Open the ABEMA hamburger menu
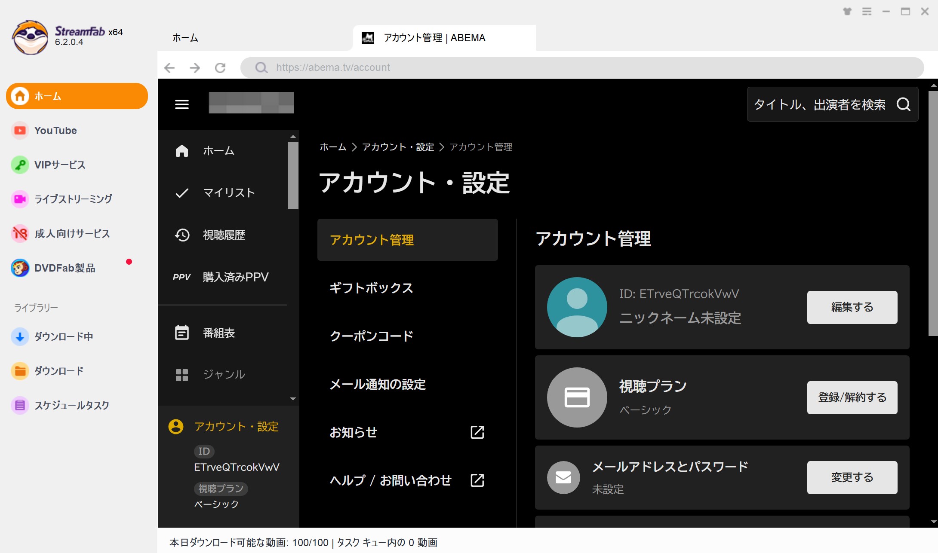The width and height of the screenshot is (938, 553). tap(182, 104)
